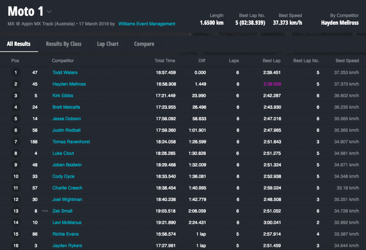Viewport: 366px width, 250px height.
Task: Expand the Moto 1 session dropdown arrow
Action: pos(49,12)
